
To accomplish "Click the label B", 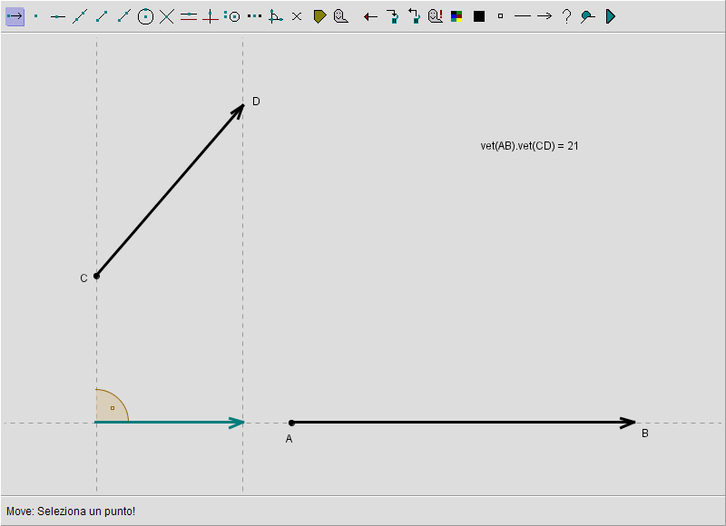I will (x=645, y=433).
